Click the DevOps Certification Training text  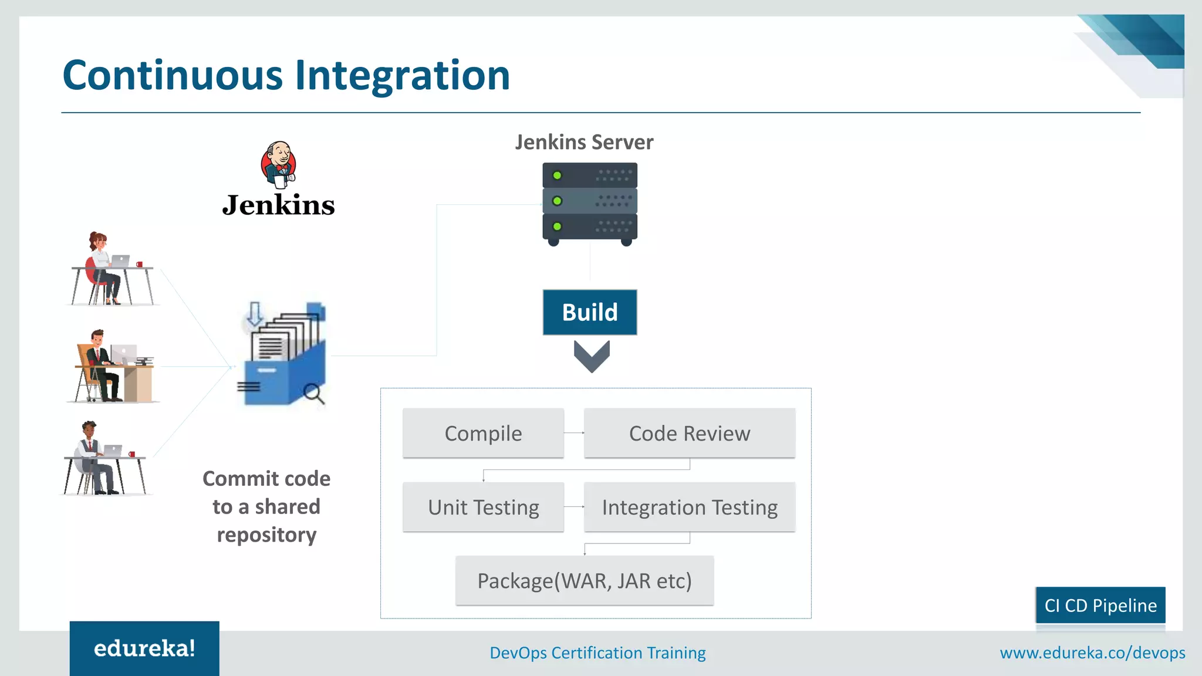click(x=597, y=653)
